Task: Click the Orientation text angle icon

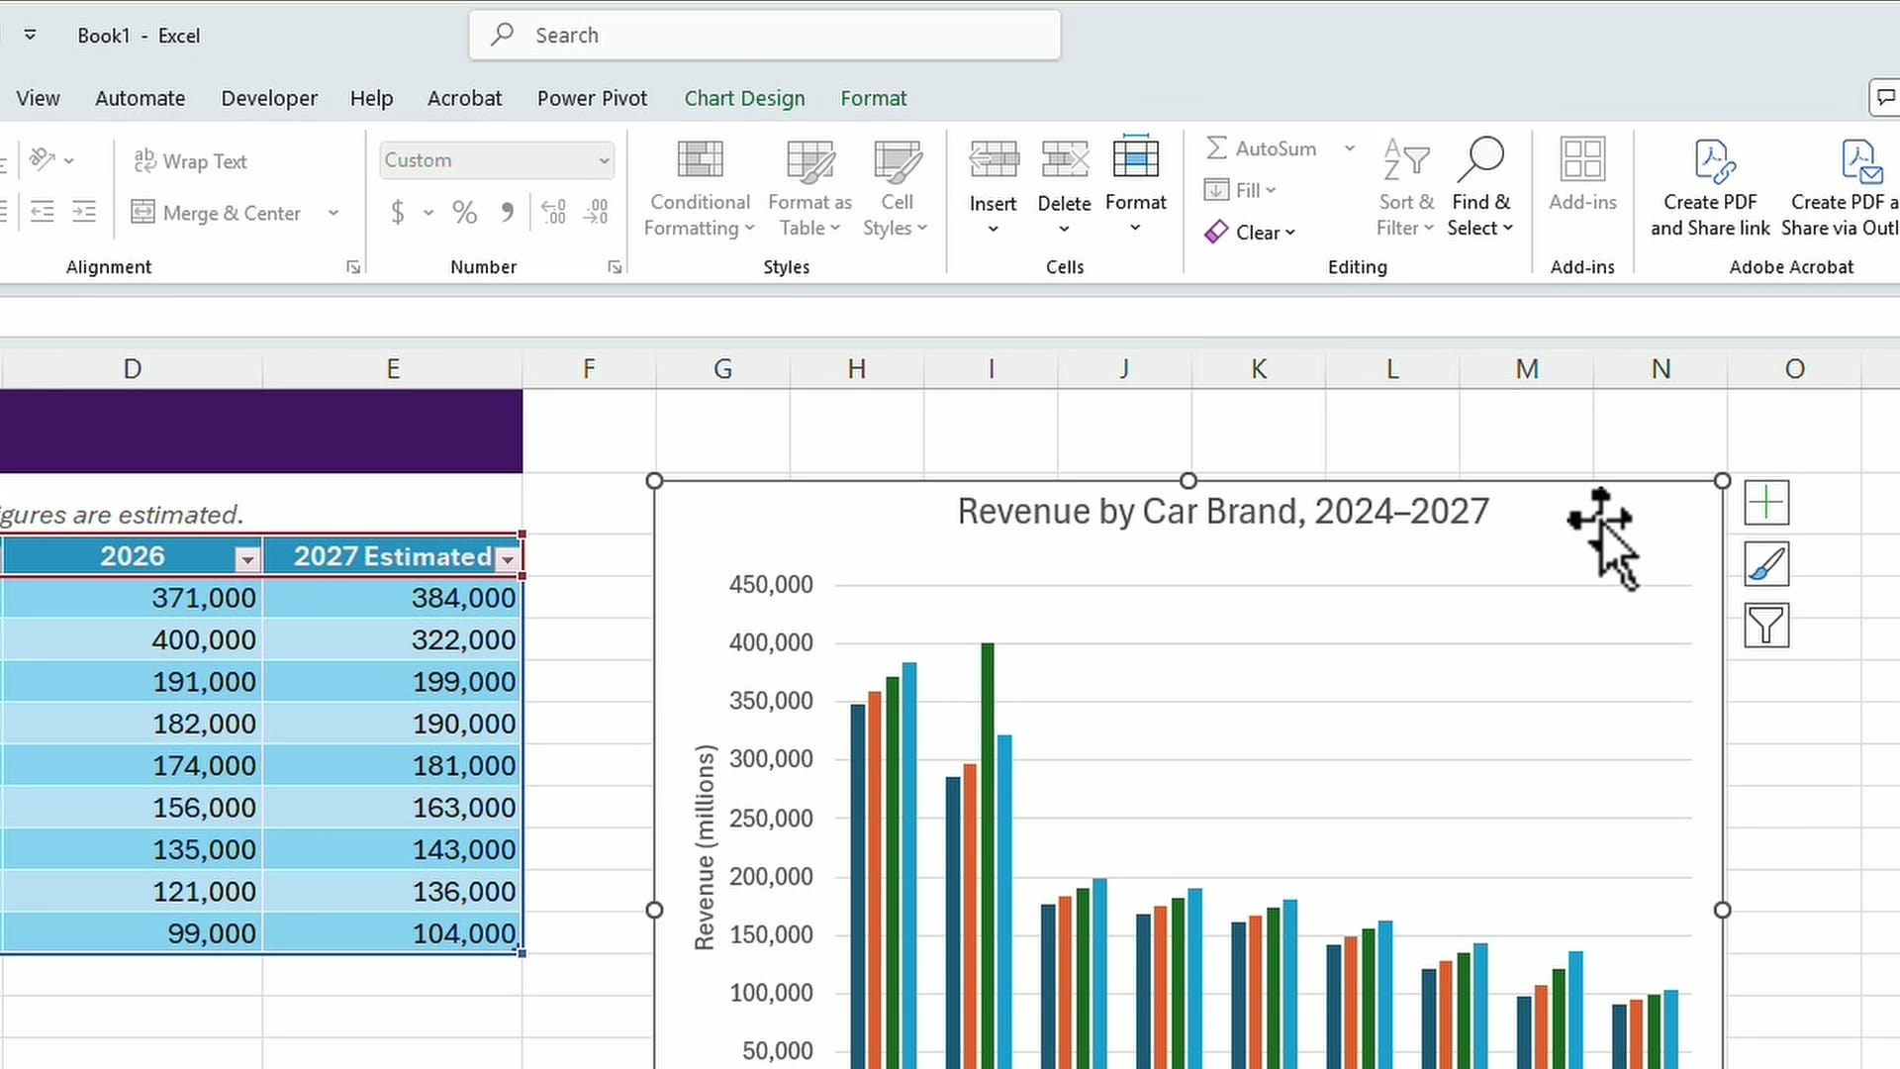Action: 43,159
